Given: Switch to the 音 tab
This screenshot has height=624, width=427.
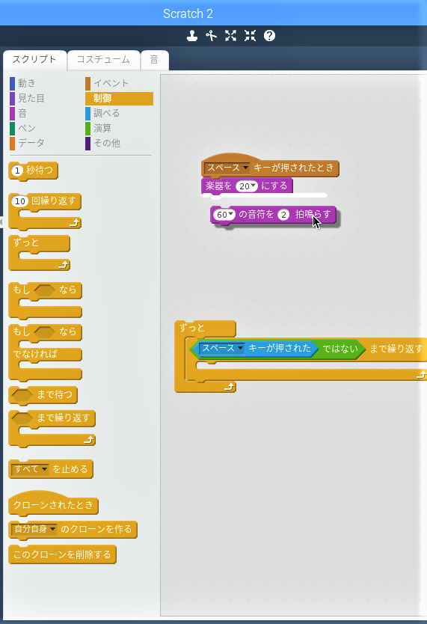Looking at the screenshot, I should coord(154,60).
